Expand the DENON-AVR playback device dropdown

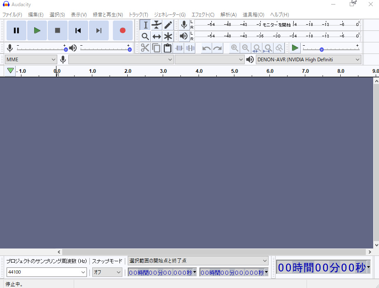[308, 60]
